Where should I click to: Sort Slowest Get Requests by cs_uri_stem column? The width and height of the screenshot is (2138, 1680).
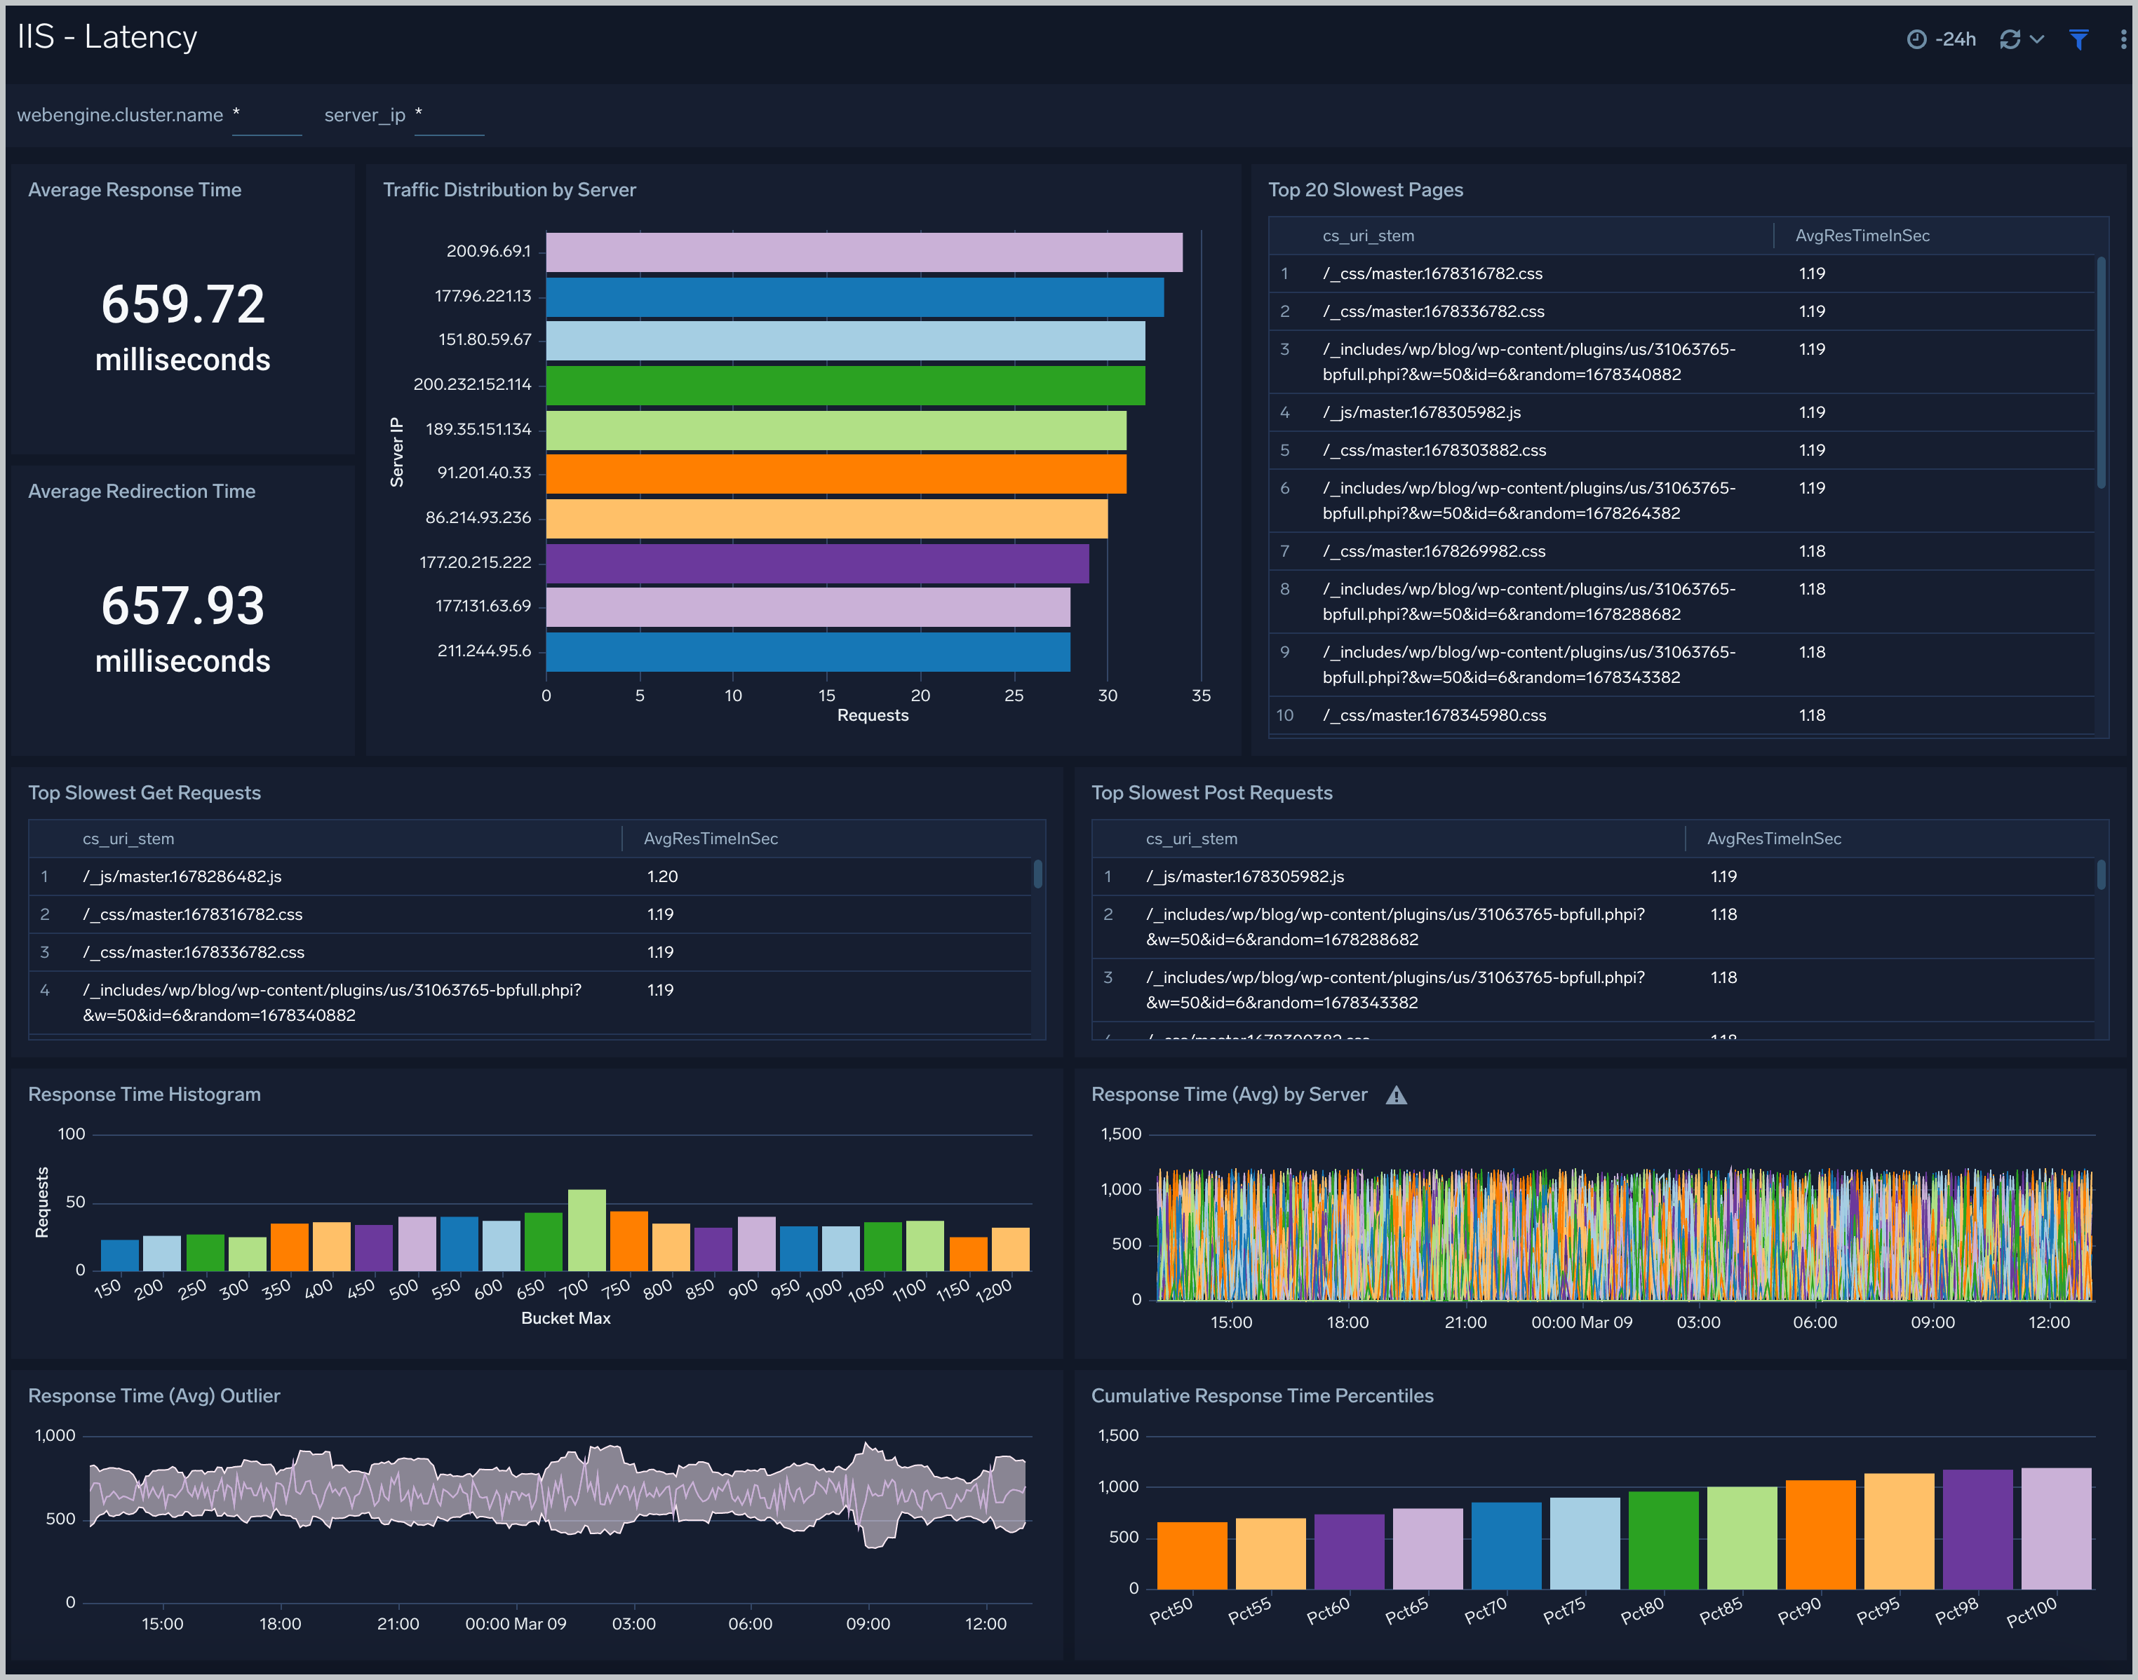click(128, 839)
